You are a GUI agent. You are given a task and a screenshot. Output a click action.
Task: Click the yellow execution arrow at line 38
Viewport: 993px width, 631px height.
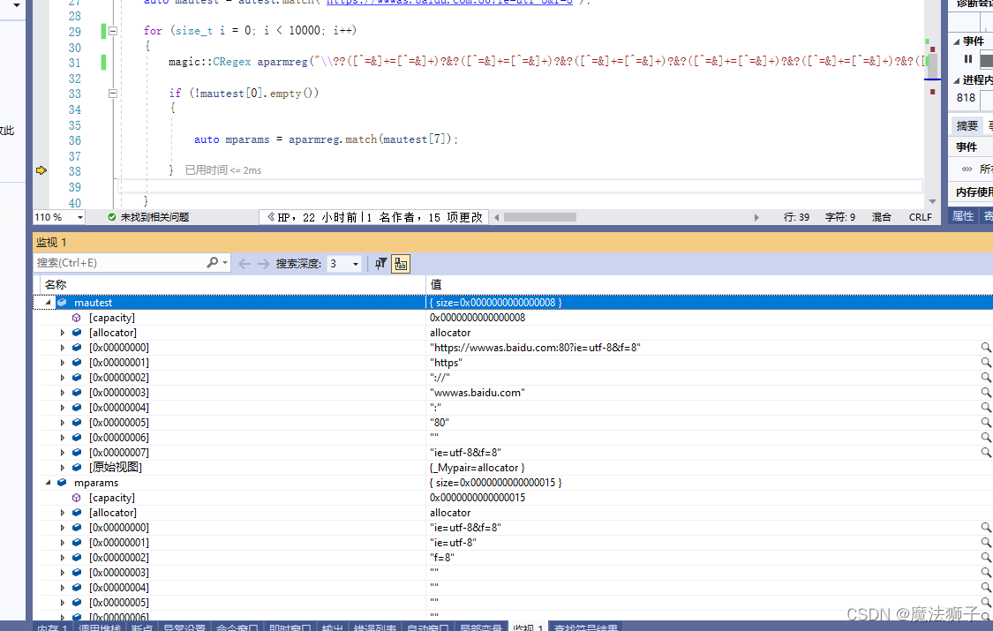(x=41, y=171)
